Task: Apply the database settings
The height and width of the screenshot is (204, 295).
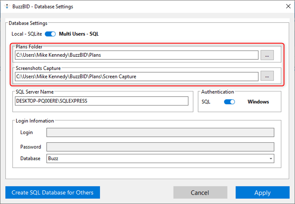Action: click(262, 193)
